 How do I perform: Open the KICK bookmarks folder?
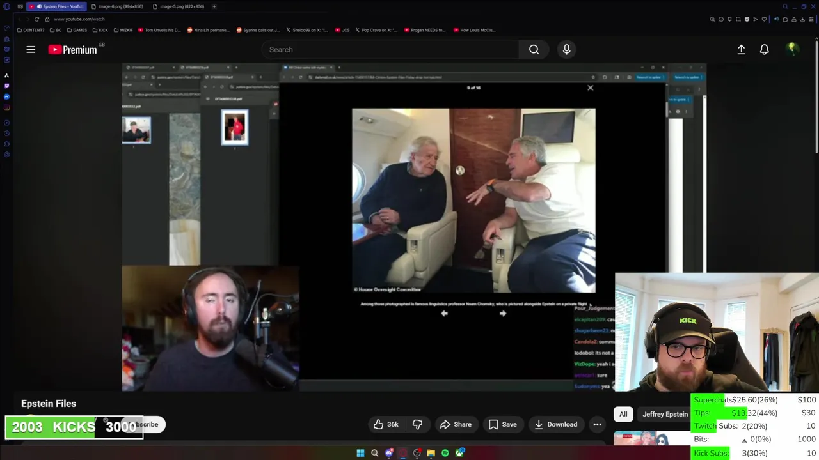[100, 30]
